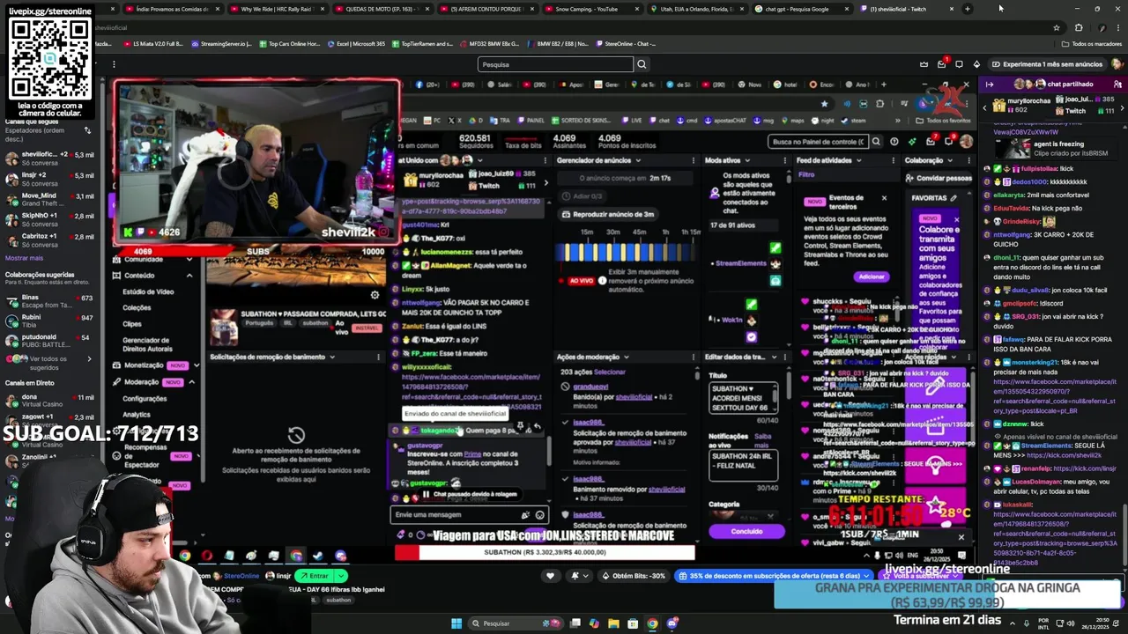
Task: Click Mostrar mais under followed channels
Action: tap(24, 258)
